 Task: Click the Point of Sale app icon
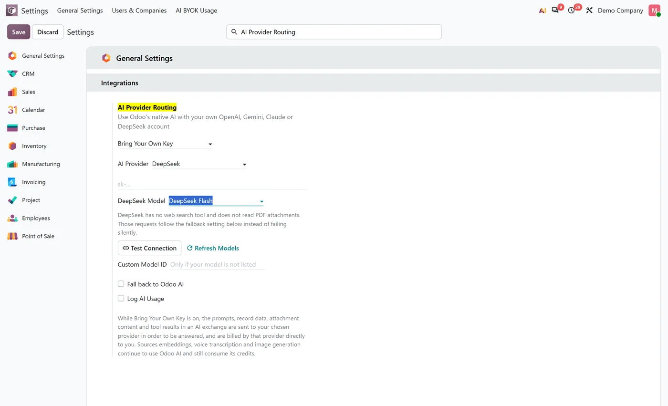pos(12,236)
